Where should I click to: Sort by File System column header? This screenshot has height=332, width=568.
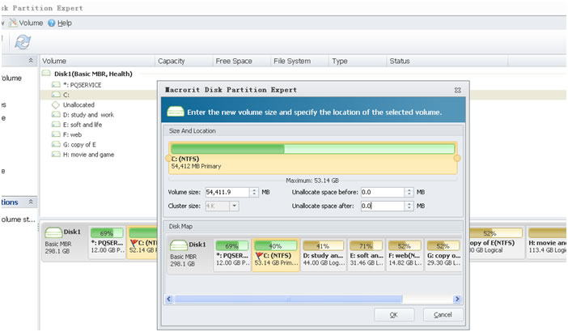pos(299,61)
